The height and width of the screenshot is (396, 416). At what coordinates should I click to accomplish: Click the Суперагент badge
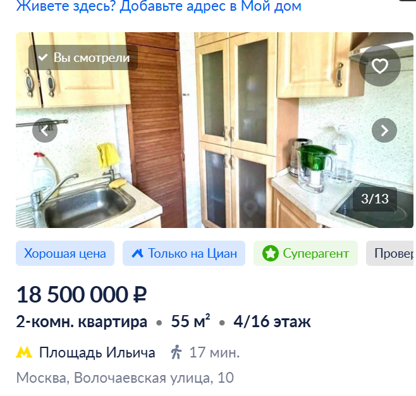click(305, 253)
